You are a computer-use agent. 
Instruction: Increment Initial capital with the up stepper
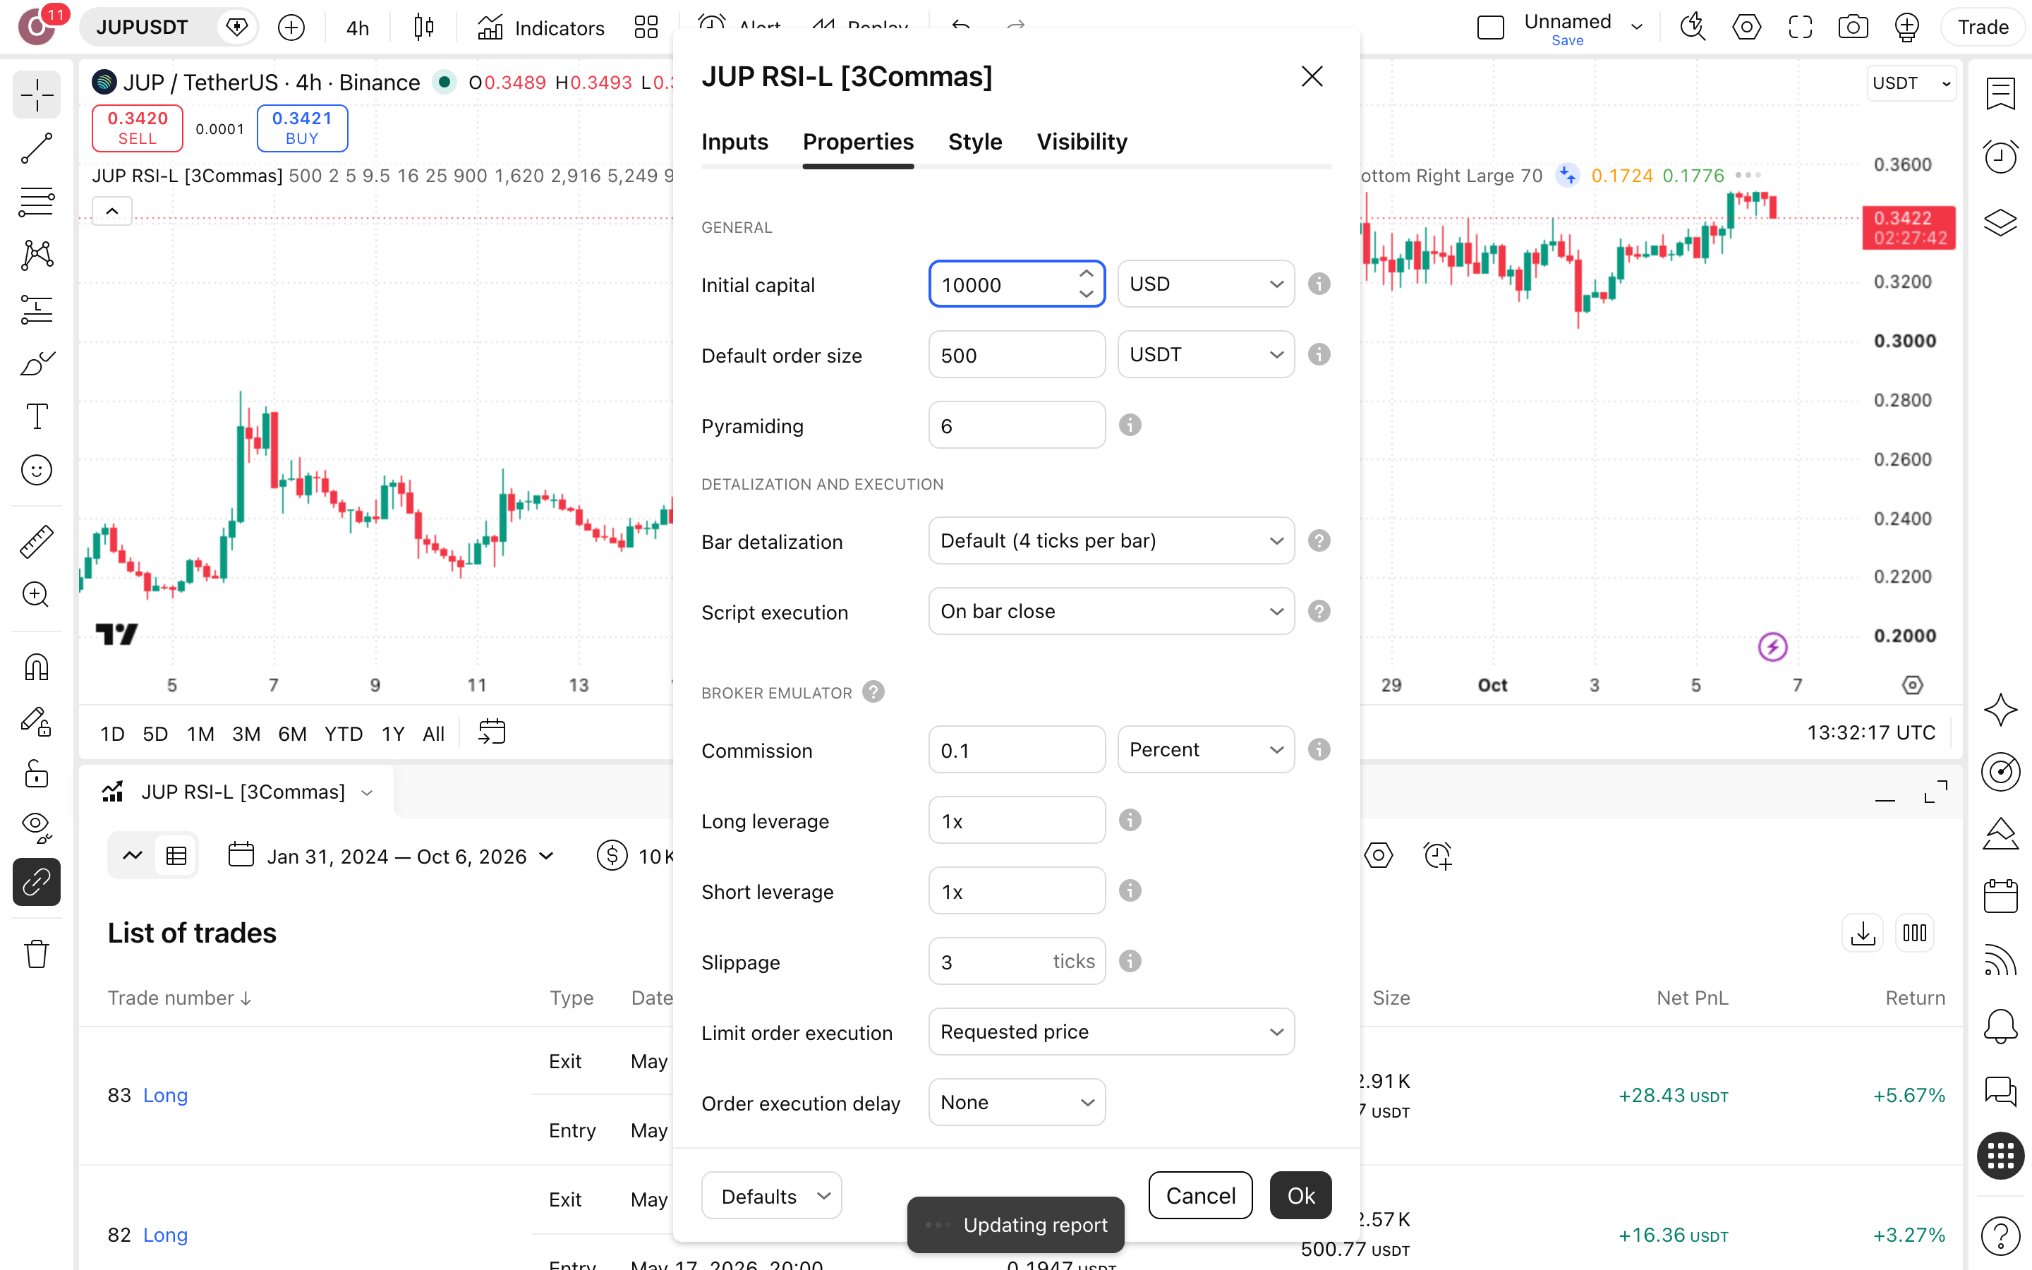[1086, 274]
